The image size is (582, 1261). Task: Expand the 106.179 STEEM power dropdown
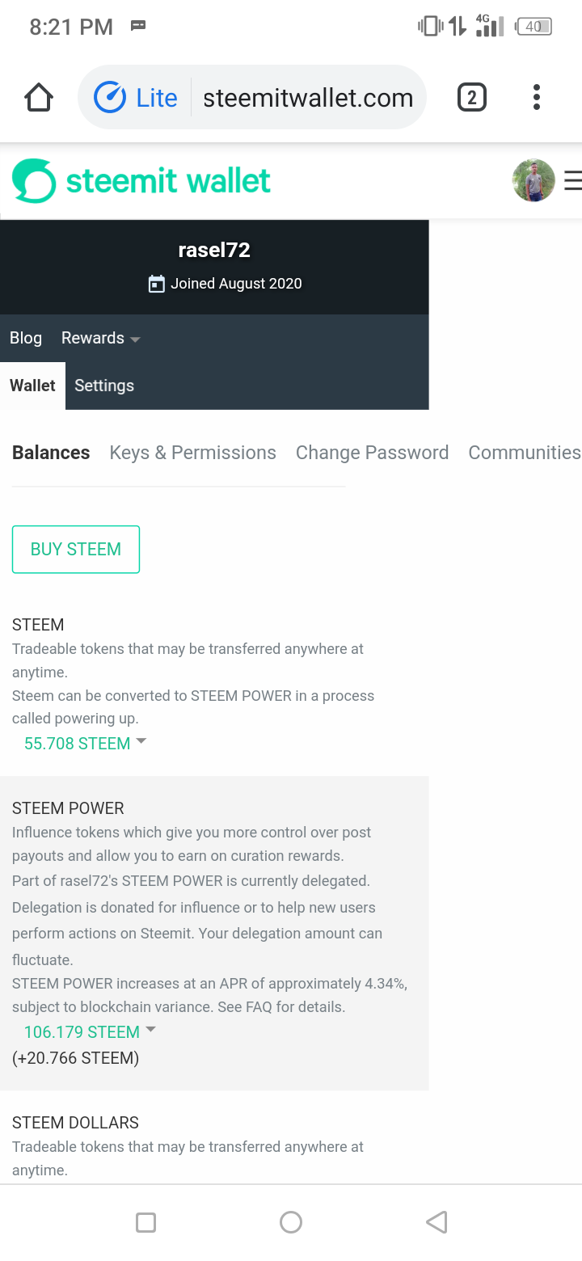tap(90, 1031)
